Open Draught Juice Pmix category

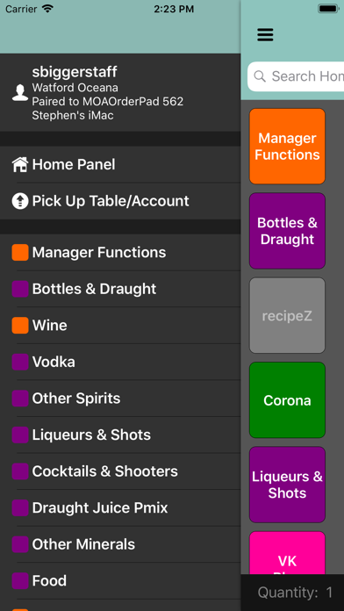click(x=120, y=507)
